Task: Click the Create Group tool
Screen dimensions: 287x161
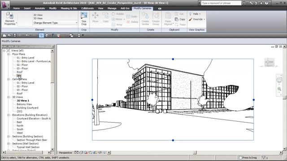Action: click(x=156, y=19)
